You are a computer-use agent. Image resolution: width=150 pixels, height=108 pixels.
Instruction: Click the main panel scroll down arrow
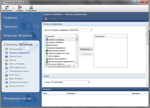pyautogui.click(x=147, y=85)
